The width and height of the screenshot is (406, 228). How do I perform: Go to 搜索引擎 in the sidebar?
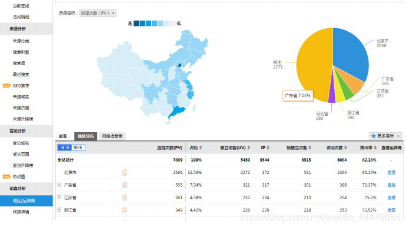[21, 52]
